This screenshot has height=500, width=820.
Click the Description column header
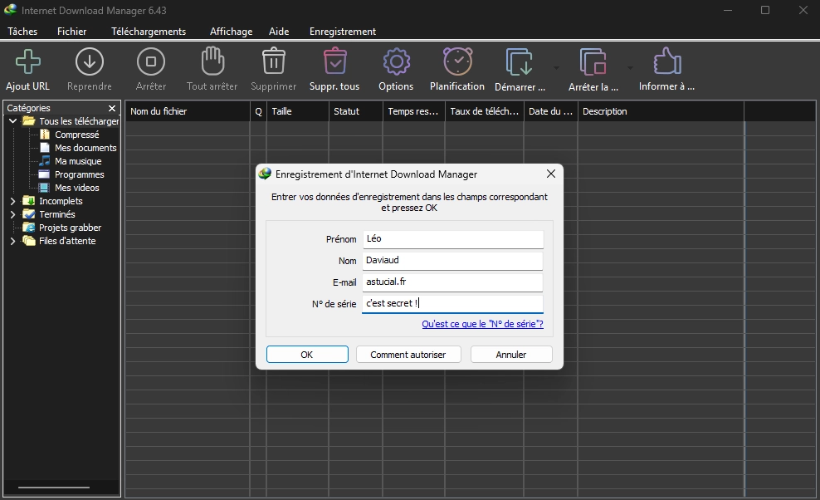click(x=661, y=111)
